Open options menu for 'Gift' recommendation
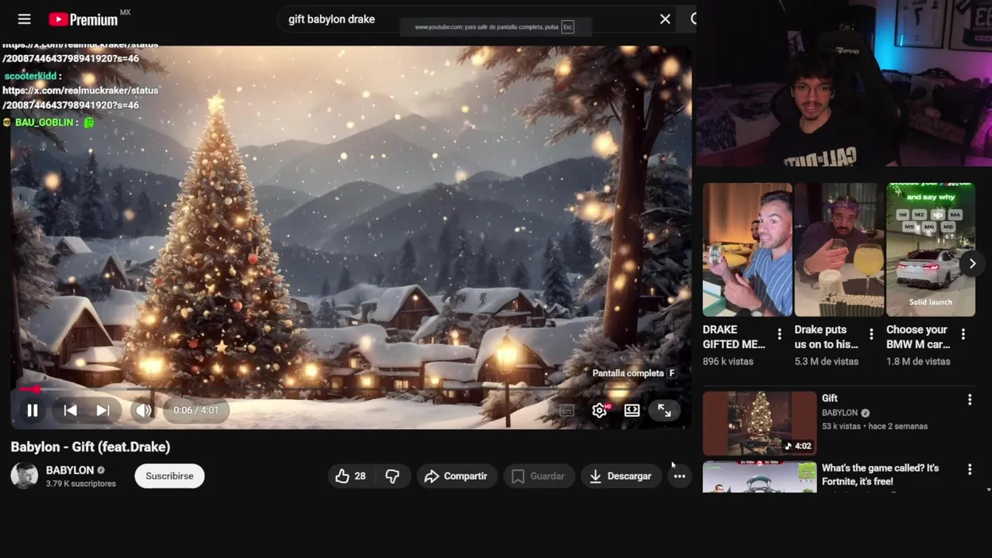This screenshot has width=992, height=558. [x=970, y=400]
